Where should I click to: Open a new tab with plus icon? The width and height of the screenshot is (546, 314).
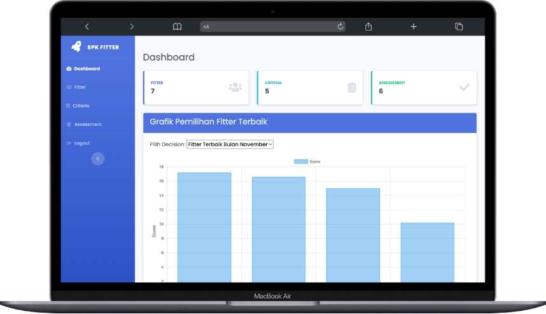414,27
